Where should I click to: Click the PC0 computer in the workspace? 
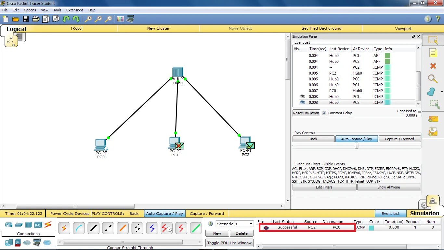[x=101, y=145]
